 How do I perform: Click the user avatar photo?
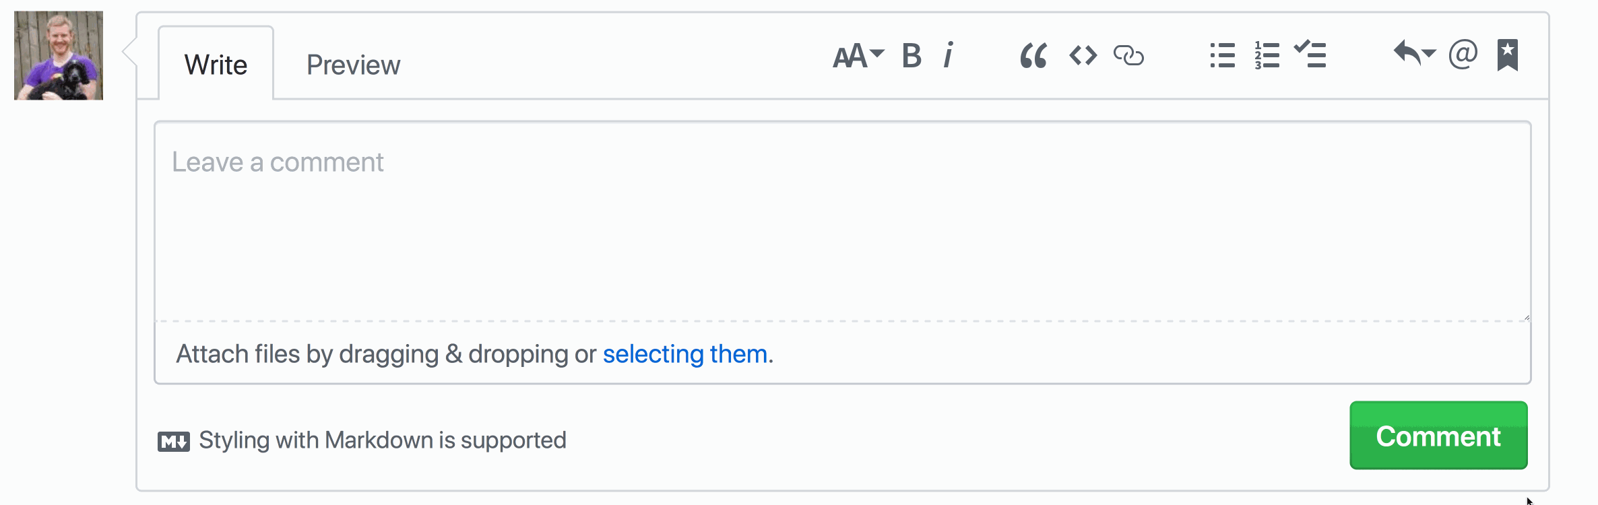point(58,55)
